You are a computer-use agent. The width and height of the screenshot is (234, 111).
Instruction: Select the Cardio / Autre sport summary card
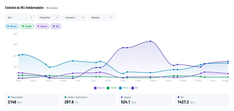pos(89,100)
